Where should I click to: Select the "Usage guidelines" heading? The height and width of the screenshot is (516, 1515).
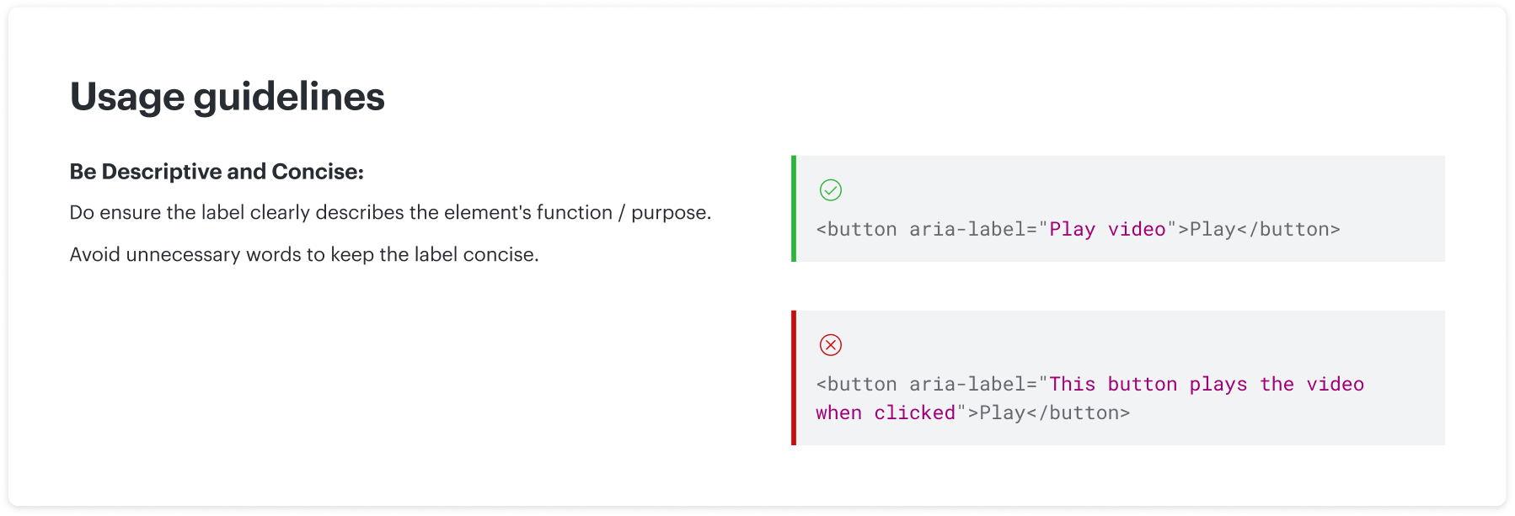click(228, 97)
